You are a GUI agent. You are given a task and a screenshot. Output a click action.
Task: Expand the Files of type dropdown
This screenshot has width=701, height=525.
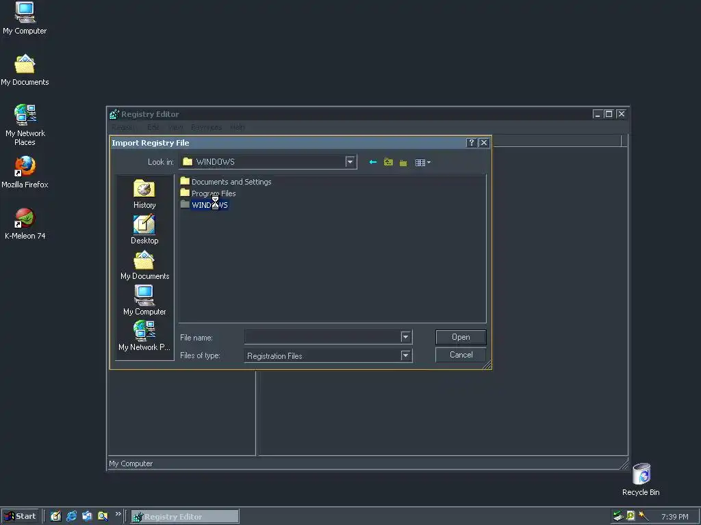tap(405, 355)
